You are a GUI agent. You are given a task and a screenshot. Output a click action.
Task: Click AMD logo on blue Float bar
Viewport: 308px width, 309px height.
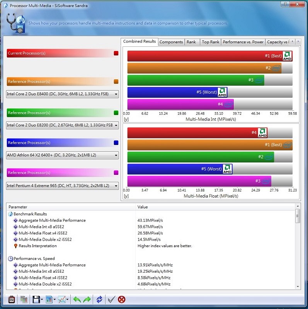click(227, 169)
